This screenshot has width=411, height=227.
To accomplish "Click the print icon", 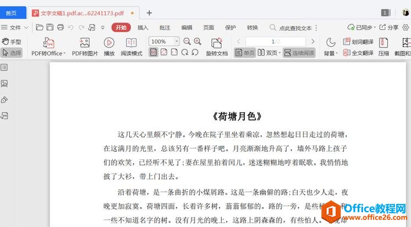I will tap(61, 27).
